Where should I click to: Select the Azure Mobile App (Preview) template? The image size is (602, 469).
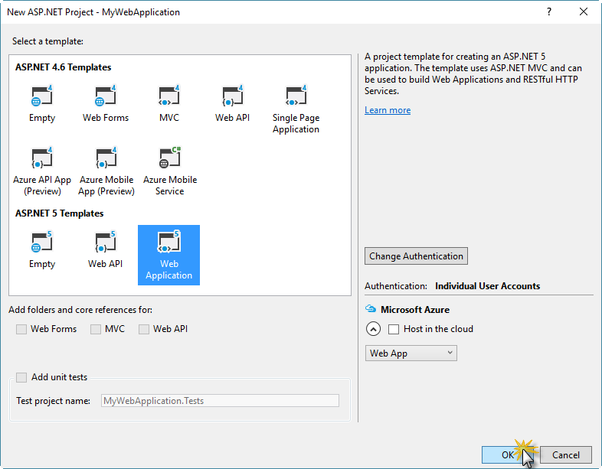click(x=106, y=171)
